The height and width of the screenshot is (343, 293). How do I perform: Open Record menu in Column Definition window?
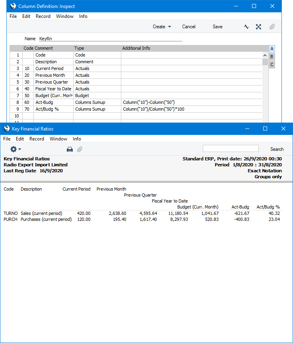click(43, 16)
